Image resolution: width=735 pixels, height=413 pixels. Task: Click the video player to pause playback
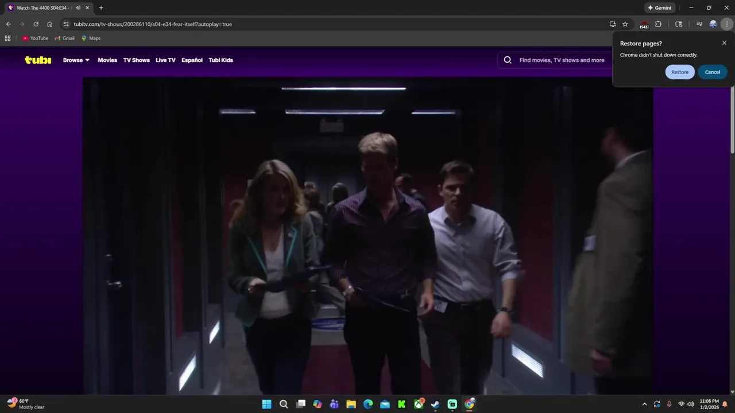(367, 236)
